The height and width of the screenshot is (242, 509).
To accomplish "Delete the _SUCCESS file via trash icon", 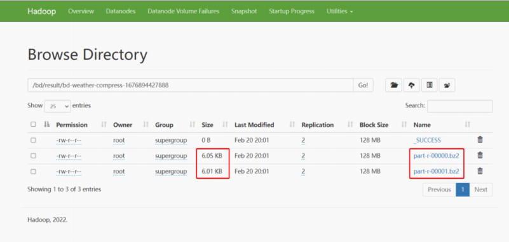I will pos(480,140).
